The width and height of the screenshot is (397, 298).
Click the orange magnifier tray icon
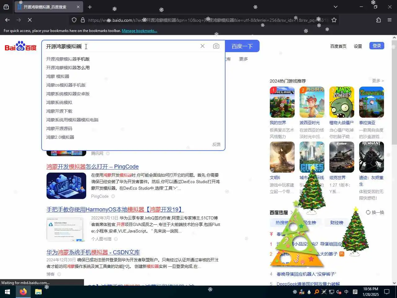(317, 292)
